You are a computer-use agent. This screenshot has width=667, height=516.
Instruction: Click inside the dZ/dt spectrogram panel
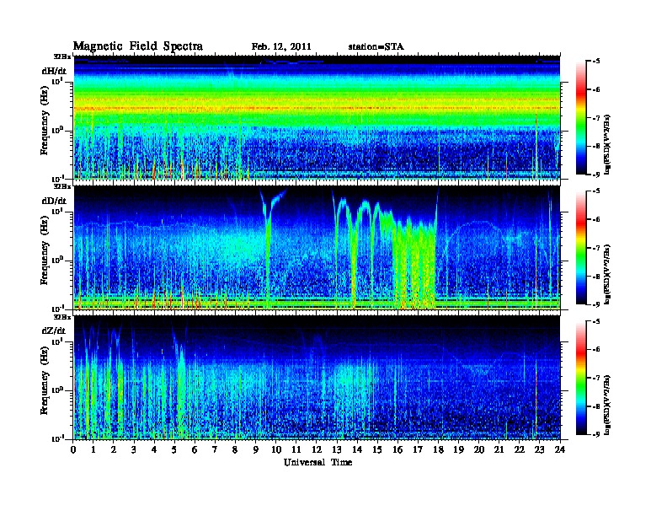(x=317, y=378)
